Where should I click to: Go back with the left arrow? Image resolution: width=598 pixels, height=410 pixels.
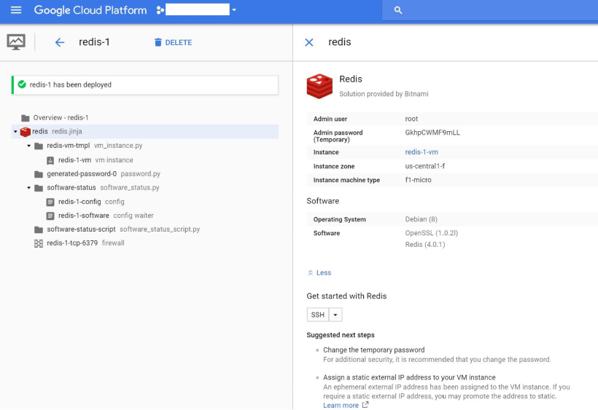click(x=60, y=42)
